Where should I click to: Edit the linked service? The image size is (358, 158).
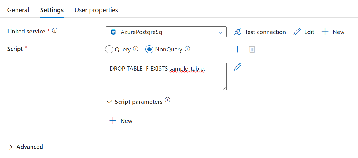pos(304,32)
